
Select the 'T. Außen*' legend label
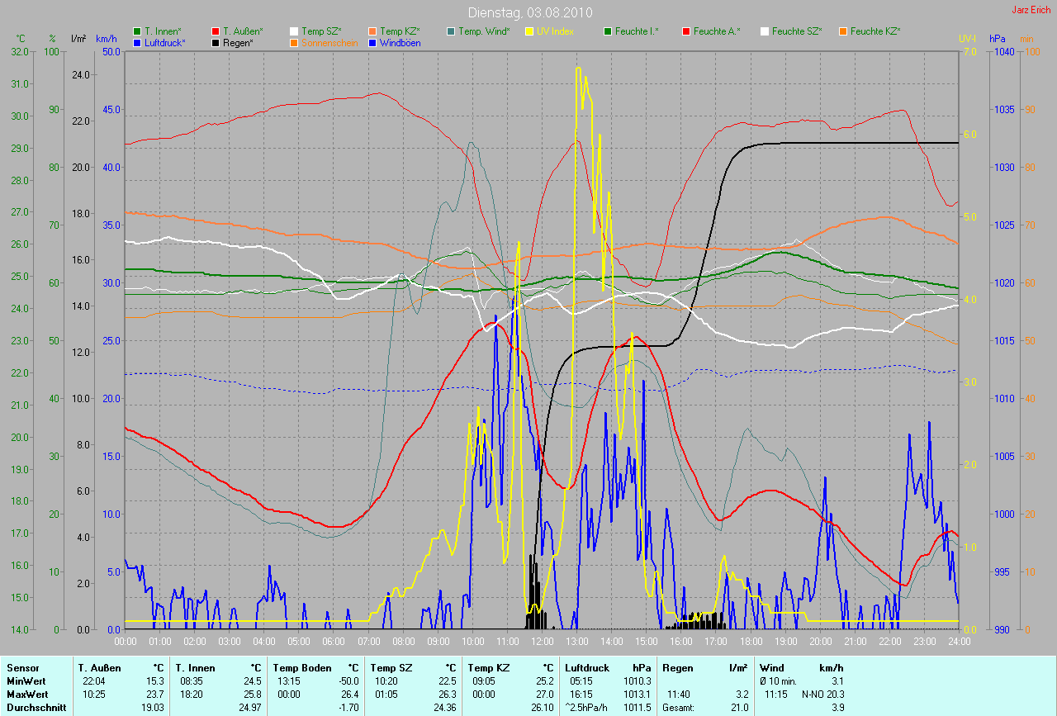pos(243,31)
